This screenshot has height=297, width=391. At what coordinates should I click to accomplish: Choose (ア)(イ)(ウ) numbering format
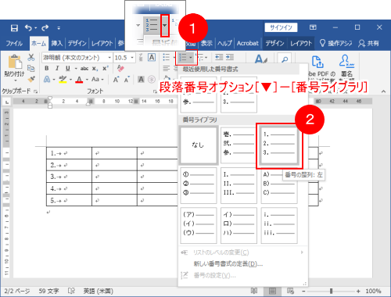tap(199, 225)
